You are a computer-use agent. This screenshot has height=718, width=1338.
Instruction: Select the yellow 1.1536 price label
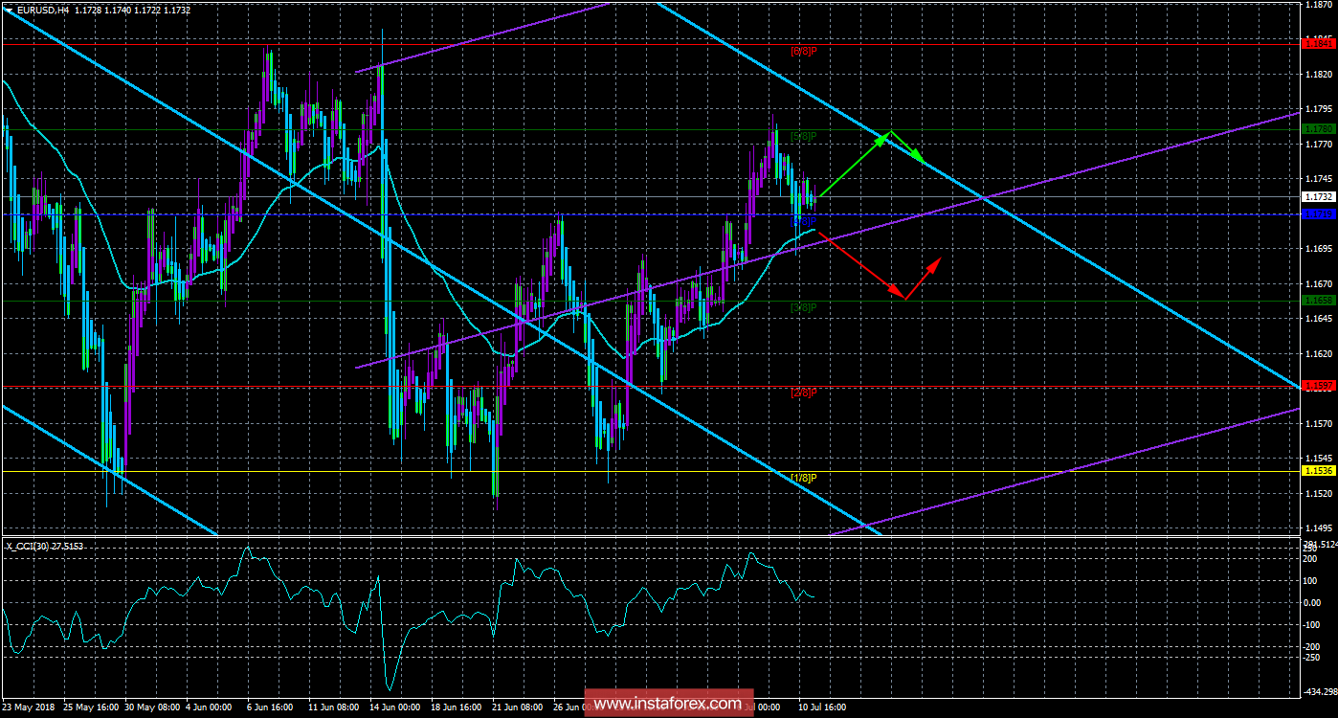point(1318,470)
